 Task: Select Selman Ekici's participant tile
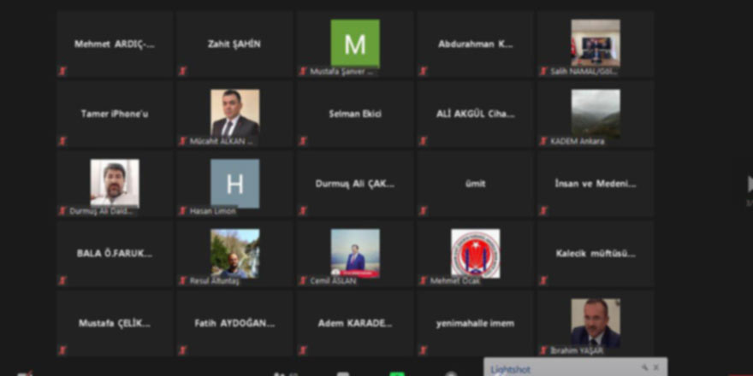[x=355, y=114]
